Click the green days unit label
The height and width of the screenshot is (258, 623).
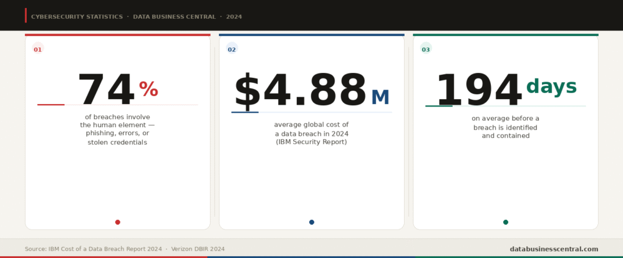(x=551, y=85)
